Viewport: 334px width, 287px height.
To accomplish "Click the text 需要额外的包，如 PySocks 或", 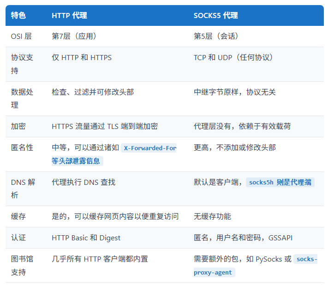I will coord(242,259).
